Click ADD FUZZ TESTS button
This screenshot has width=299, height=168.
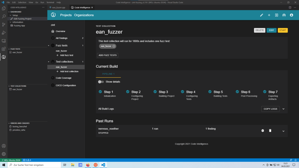point(107,55)
